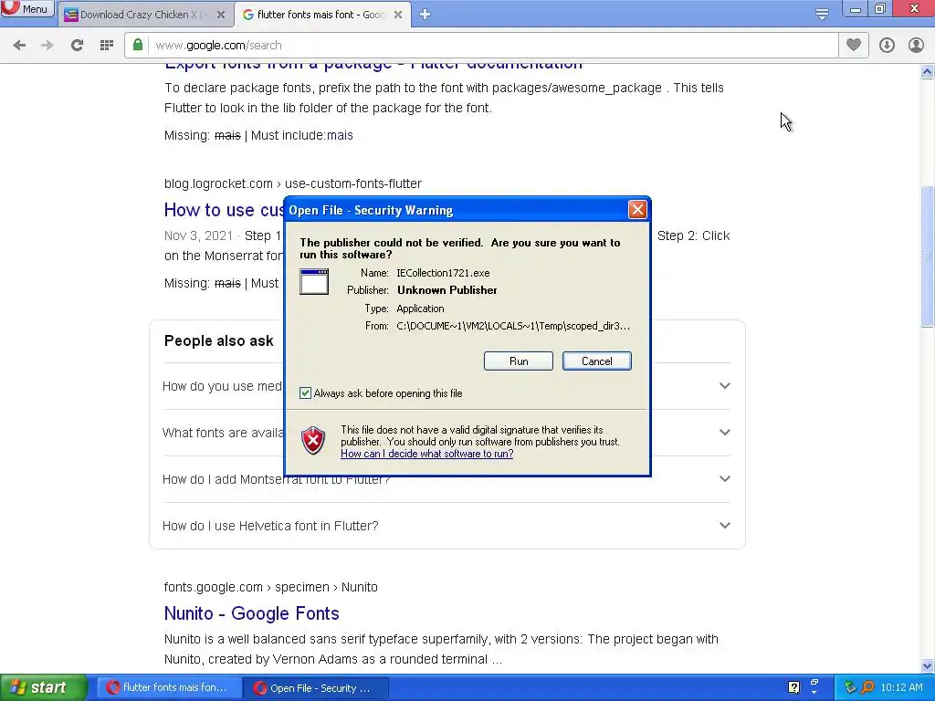
Task: Add page to bookmarks with heart icon
Action: 854,45
